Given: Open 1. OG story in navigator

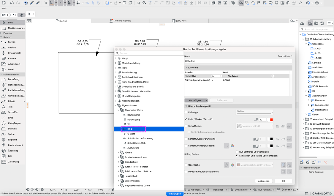Looking at the screenshot, I should (318, 49).
